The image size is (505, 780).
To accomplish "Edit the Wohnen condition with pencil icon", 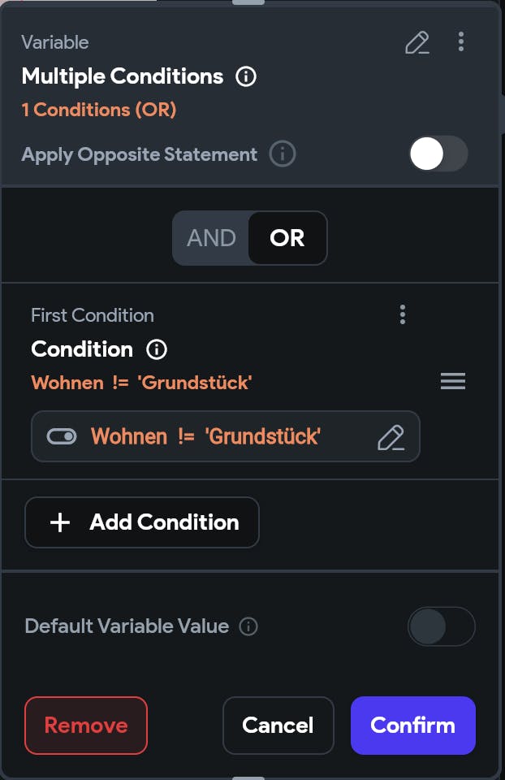I will tap(391, 437).
